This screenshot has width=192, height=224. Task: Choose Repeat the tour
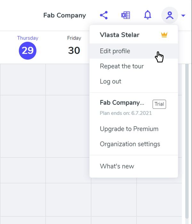(122, 66)
